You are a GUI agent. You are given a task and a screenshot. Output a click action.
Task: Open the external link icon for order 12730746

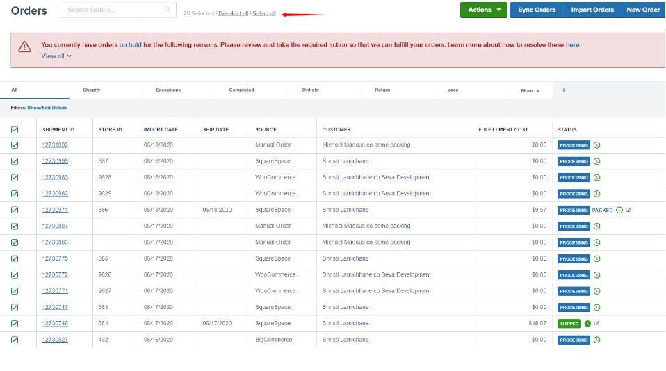click(596, 324)
